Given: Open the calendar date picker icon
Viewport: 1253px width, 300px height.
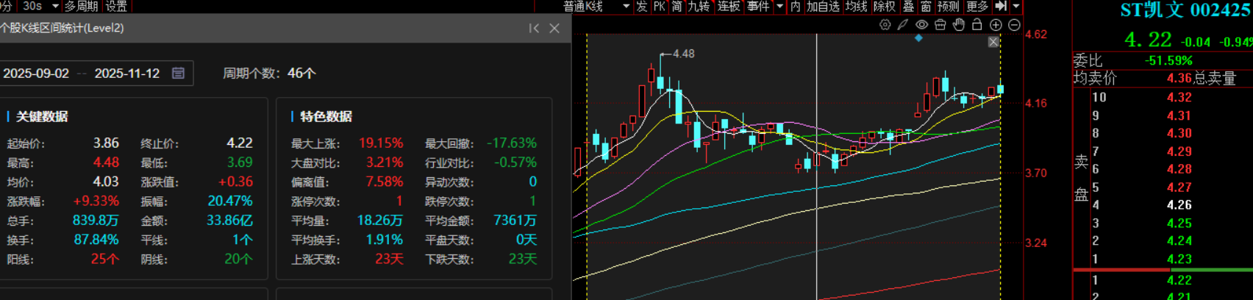Looking at the screenshot, I should pos(178,73).
